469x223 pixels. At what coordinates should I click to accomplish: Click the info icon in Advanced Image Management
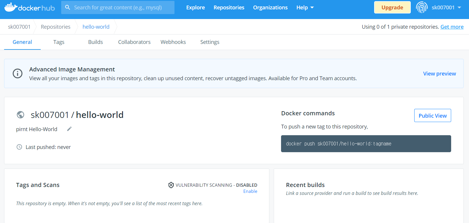(x=18, y=73)
